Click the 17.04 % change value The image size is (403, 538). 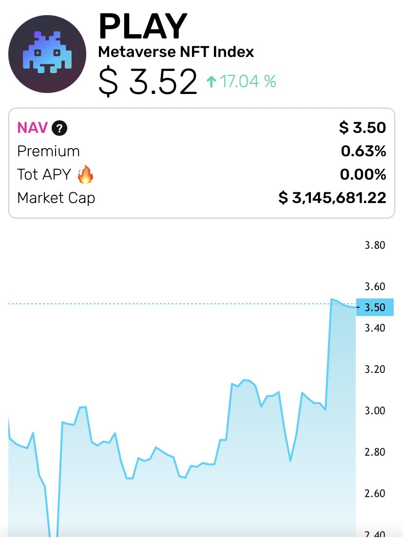click(x=248, y=82)
